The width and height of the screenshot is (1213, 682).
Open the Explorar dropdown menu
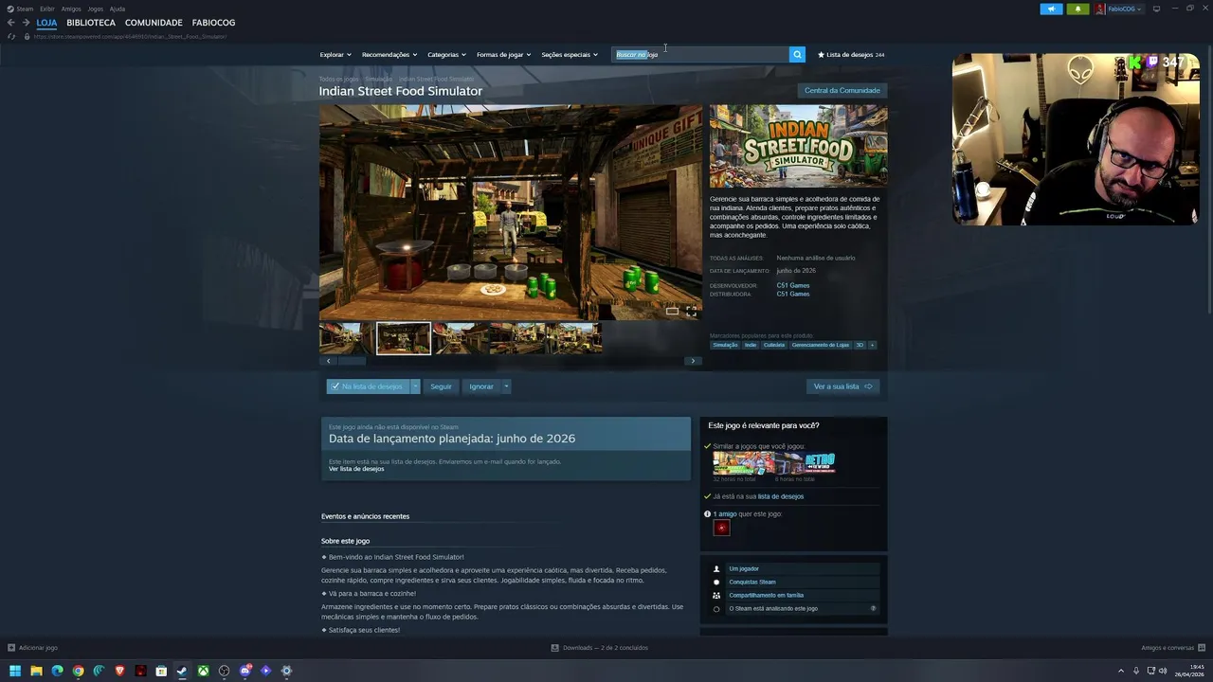(335, 55)
